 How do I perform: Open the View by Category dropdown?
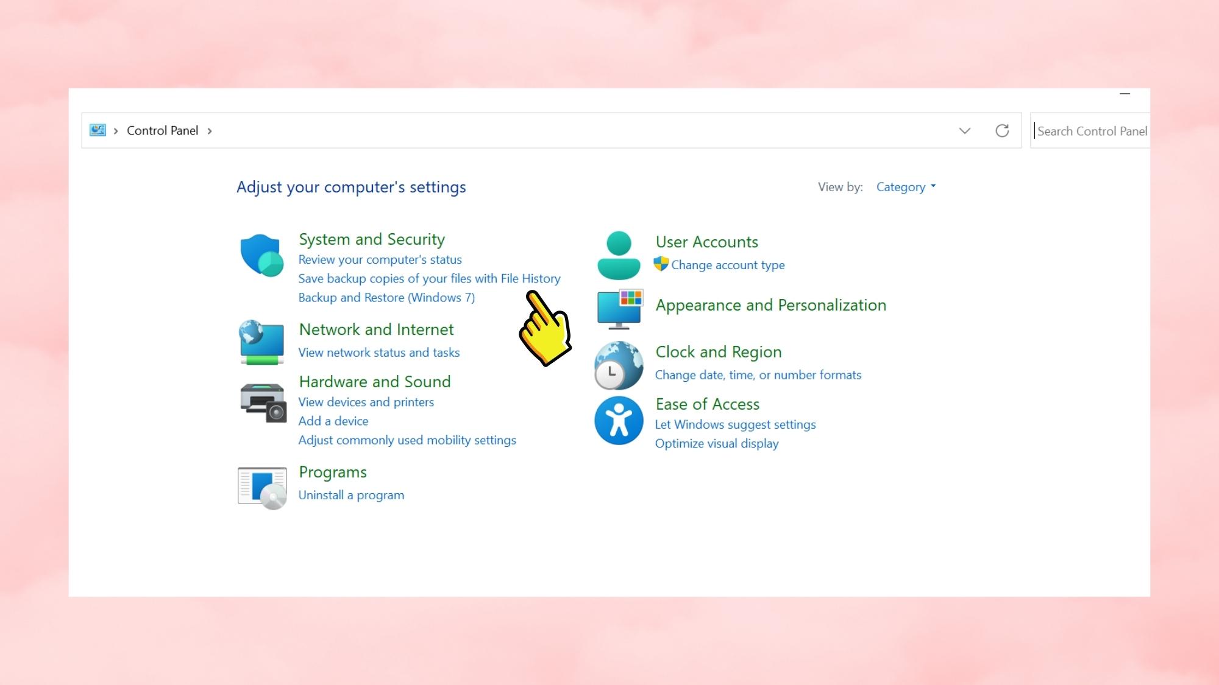[x=906, y=187]
